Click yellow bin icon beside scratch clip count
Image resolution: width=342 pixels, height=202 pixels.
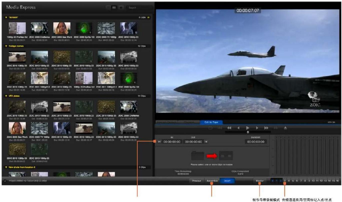(148, 18)
